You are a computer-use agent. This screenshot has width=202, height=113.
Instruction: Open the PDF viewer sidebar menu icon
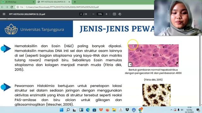coord(4,14)
